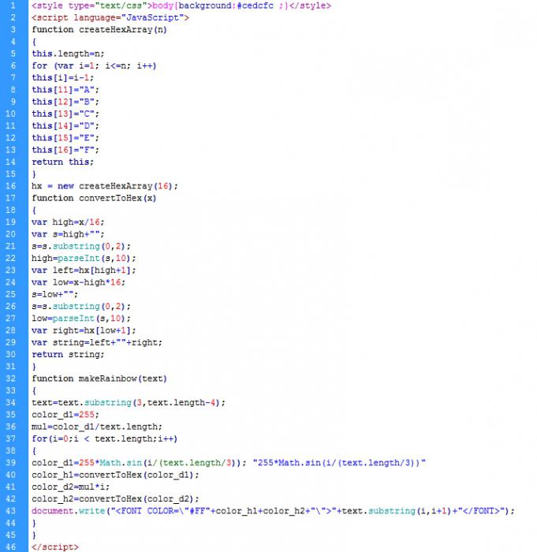Click the 'document.write' statement on line 43
The height and width of the screenshot is (552, 537).
point(273,511)
